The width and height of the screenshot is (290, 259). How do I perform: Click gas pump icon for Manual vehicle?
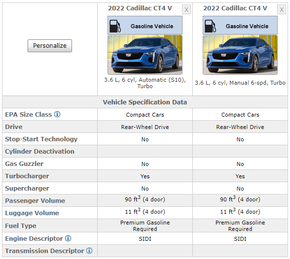tap(210, 26)
